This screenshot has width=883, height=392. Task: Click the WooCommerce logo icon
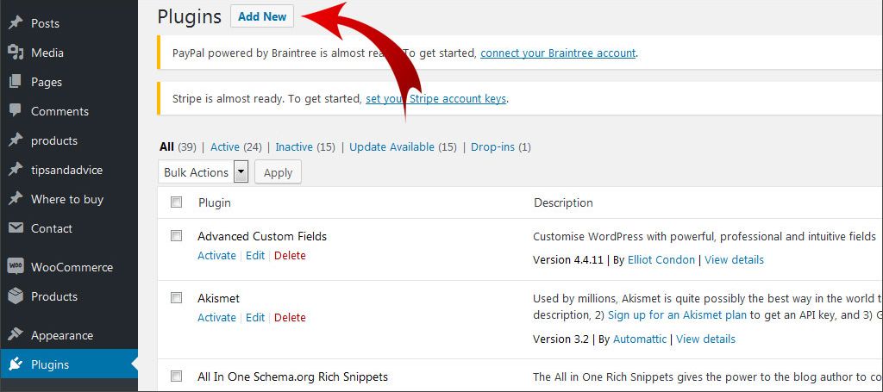[15, 267]
